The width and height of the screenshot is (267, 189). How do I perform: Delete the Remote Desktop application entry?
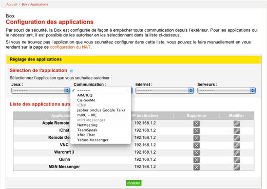196,138
